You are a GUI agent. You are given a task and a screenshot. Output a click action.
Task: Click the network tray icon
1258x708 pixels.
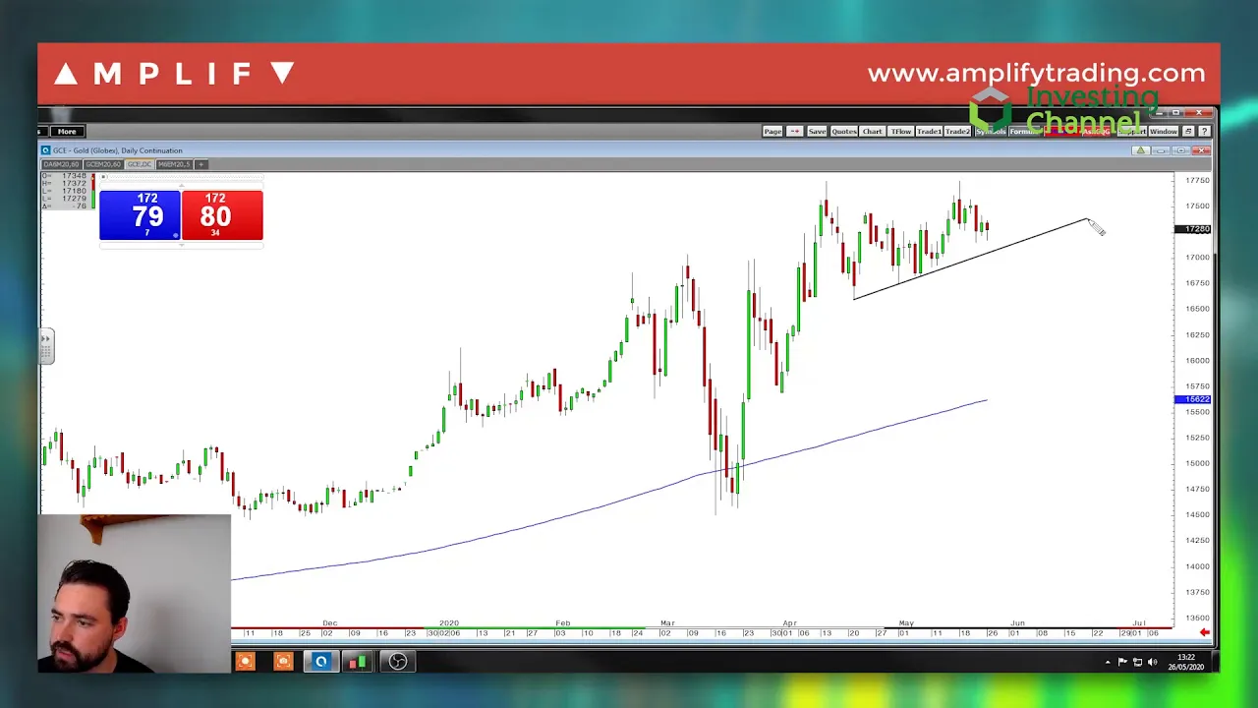pyautogui.click(x=1137, y=662)
